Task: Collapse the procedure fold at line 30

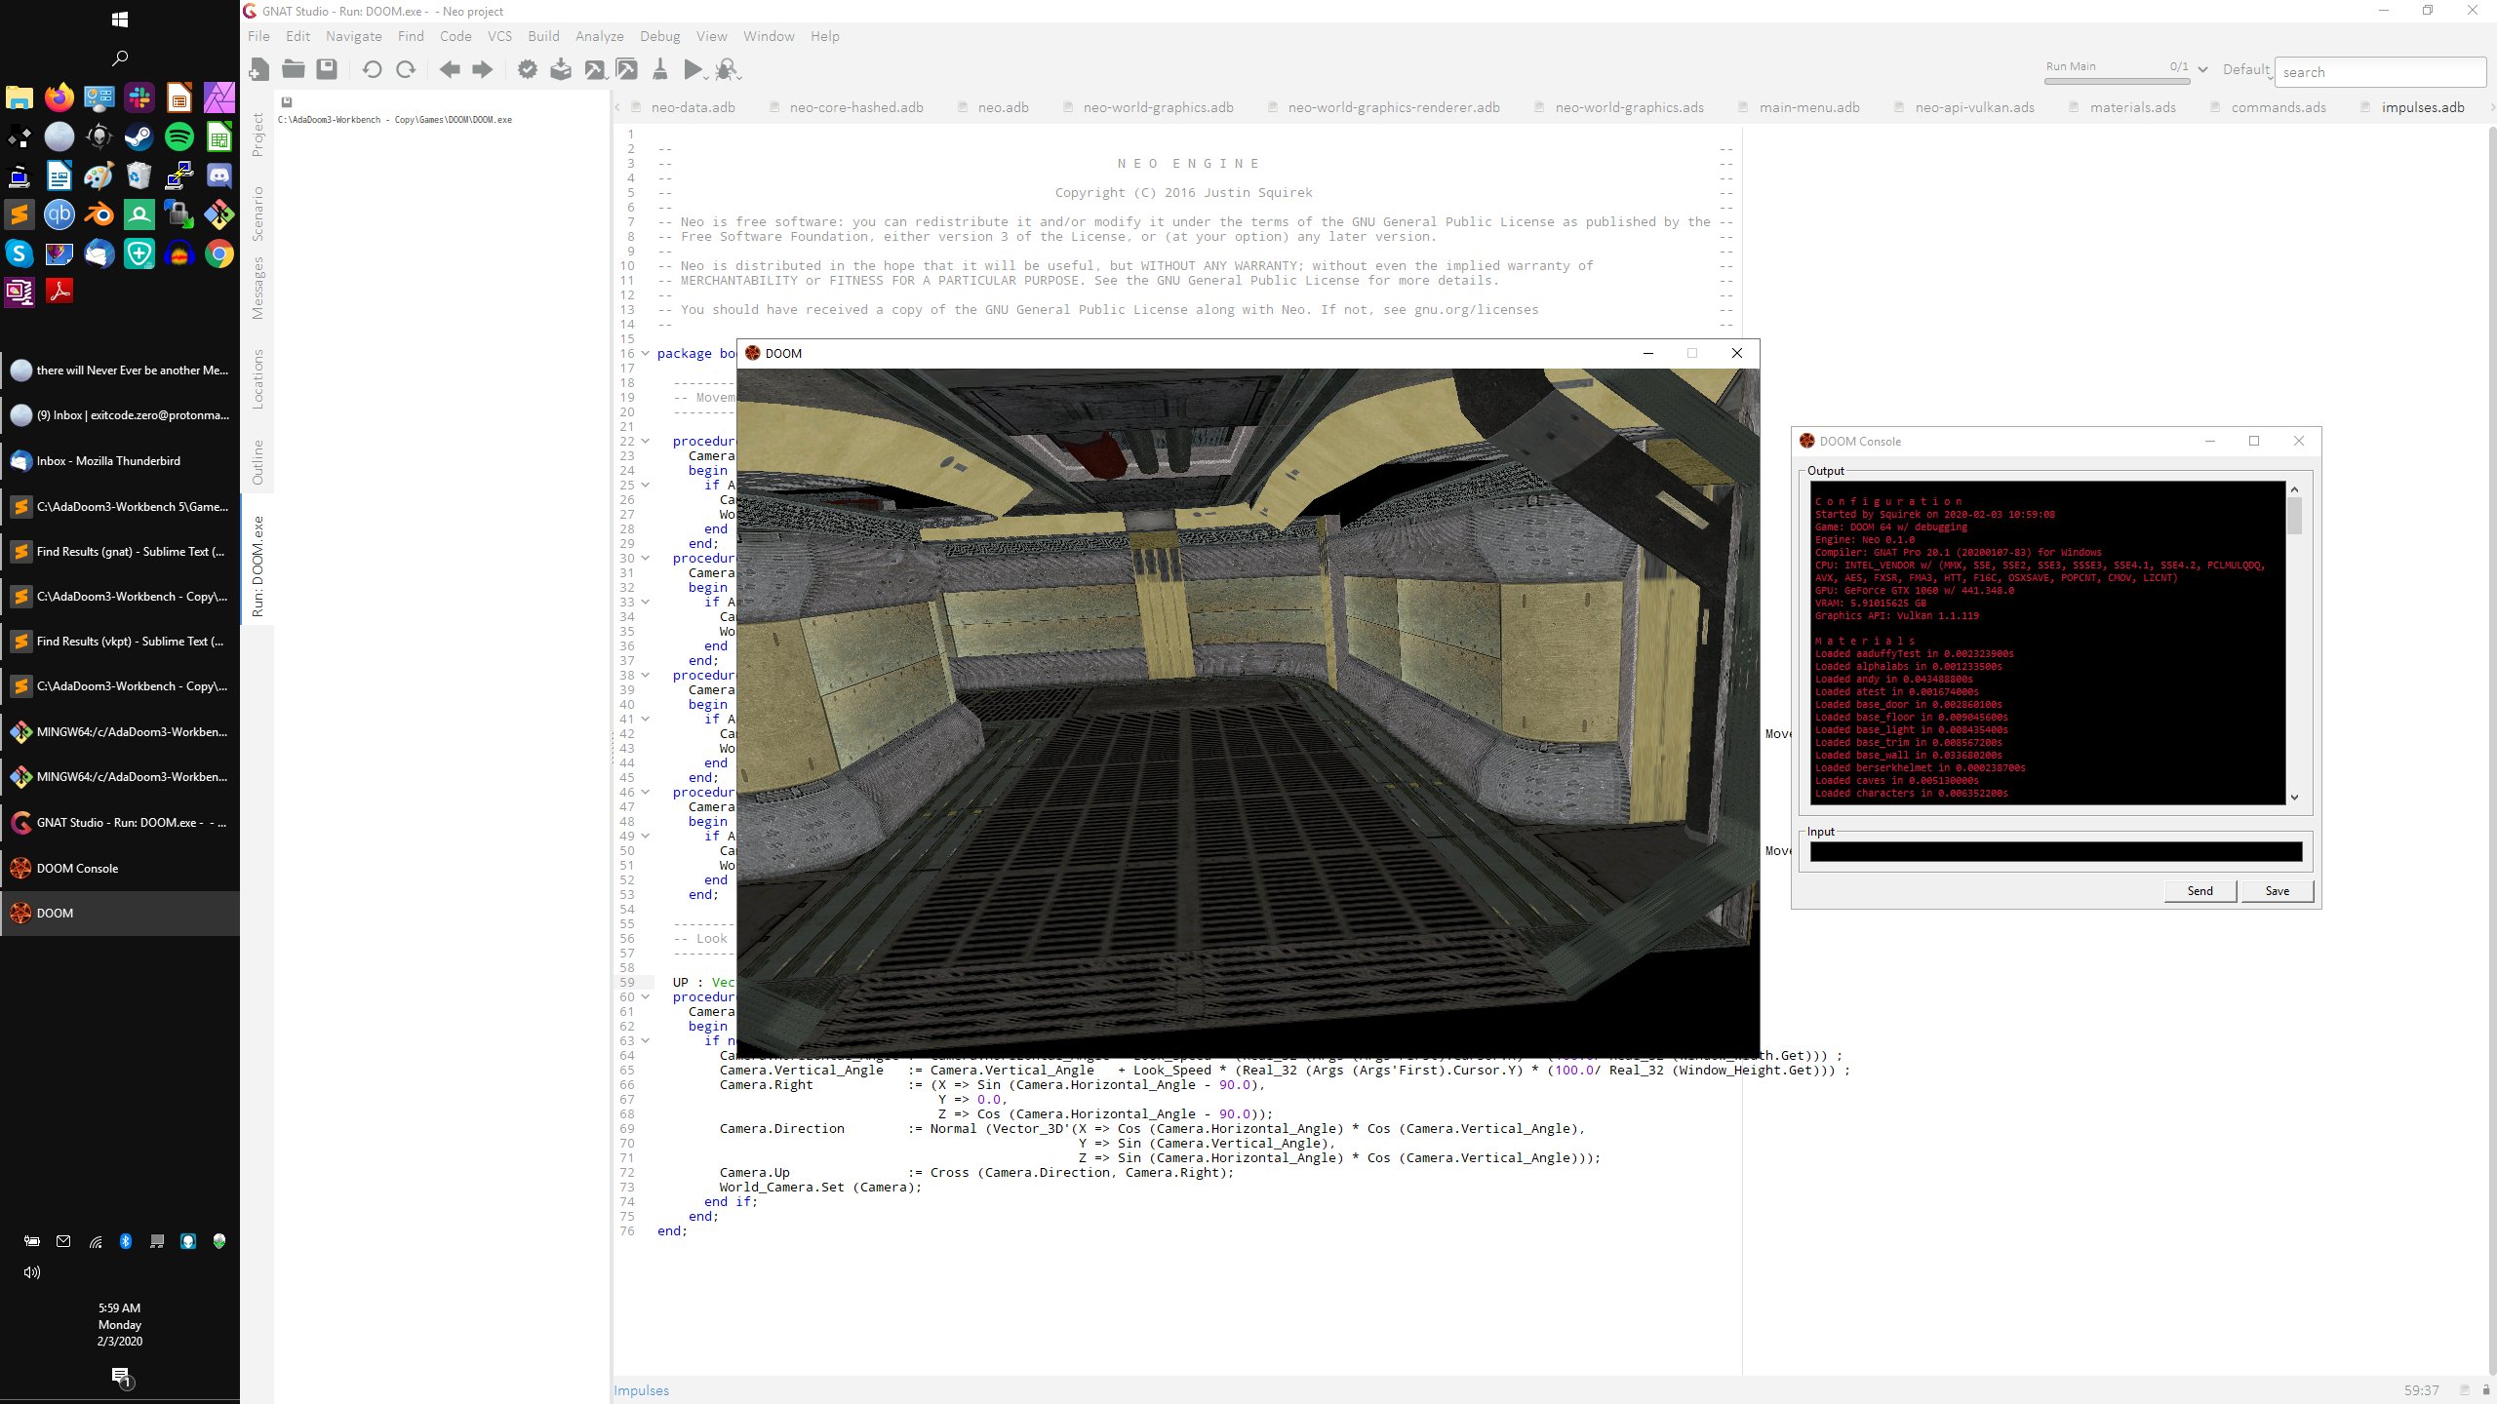Action: tap(645, 559)
